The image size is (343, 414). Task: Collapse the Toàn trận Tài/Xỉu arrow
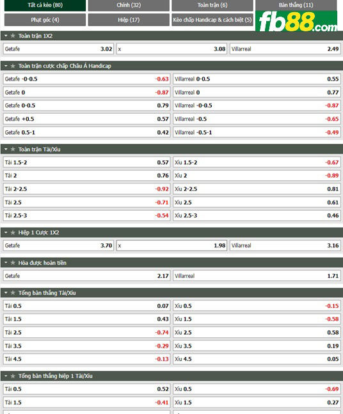(x=6, y=149)
